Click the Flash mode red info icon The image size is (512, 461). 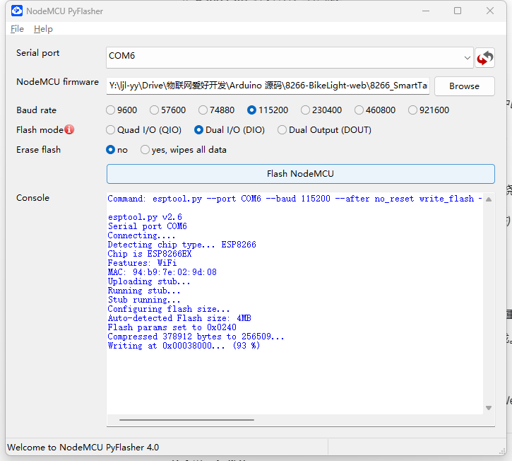click(x=69, y=129)
